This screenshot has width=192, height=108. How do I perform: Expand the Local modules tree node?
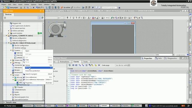[x=9, y=33]
